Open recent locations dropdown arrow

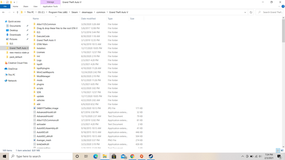click(14, 12)
